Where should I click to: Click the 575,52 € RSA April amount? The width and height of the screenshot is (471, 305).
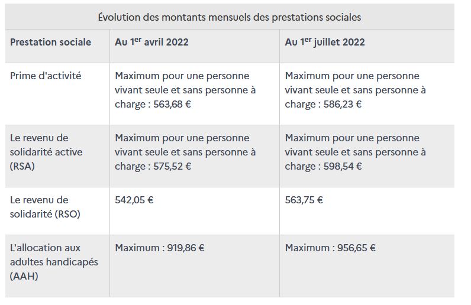pos(172,166)
